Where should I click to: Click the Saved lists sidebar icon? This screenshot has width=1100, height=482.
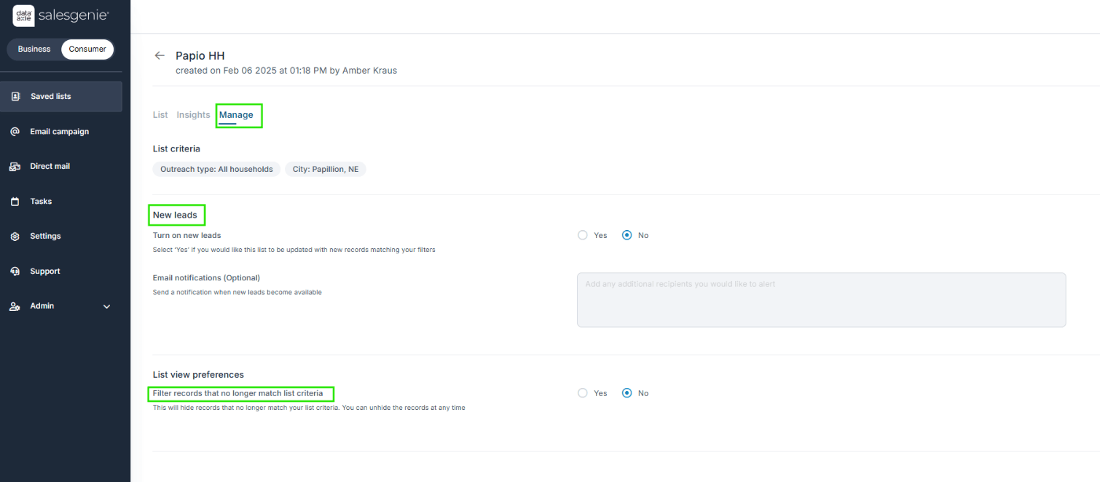15,97
